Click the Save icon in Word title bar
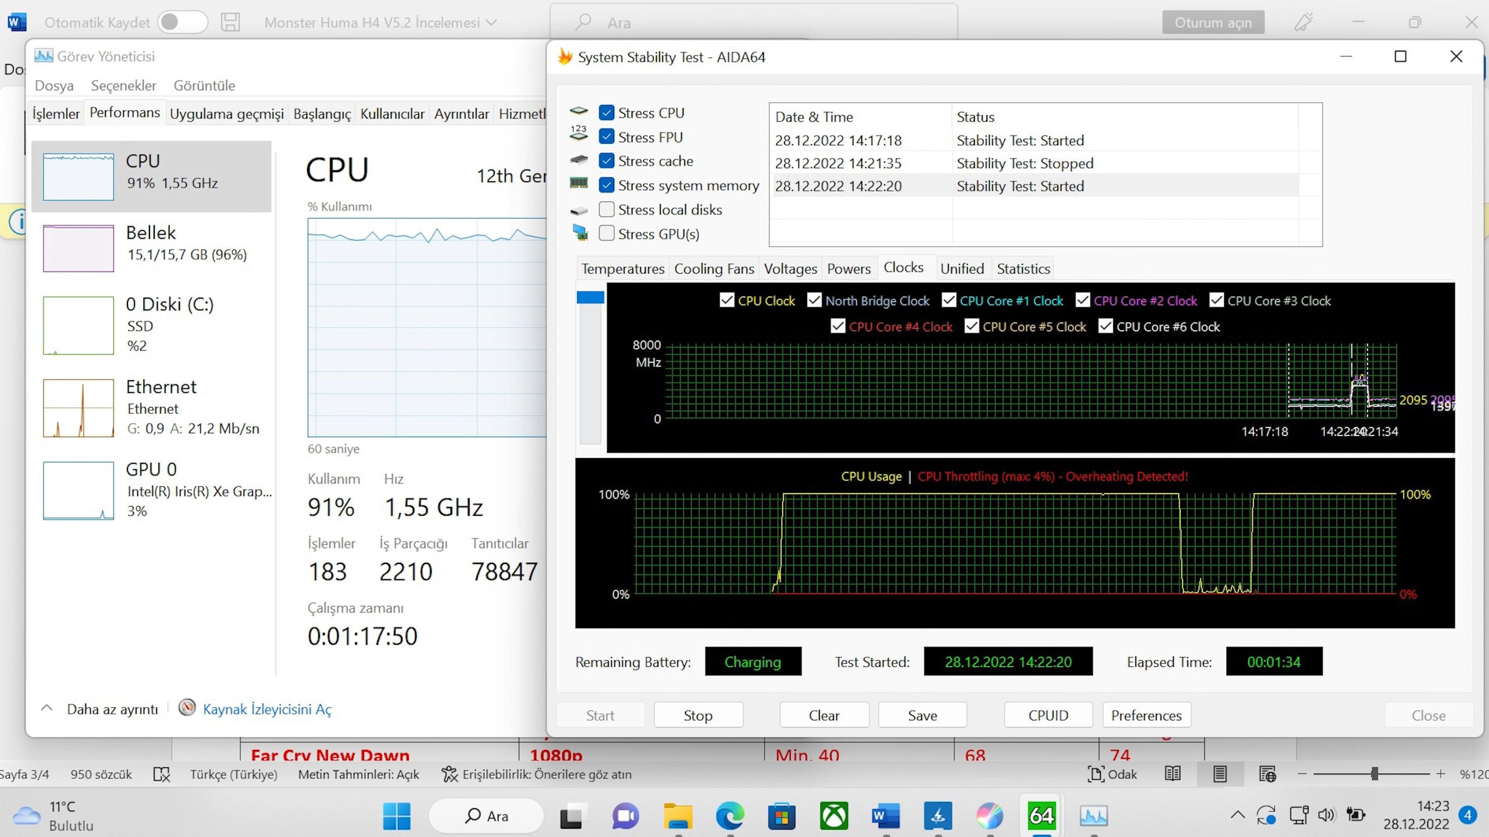Viewport: 1489px width, 837px height. pos(230,22)
